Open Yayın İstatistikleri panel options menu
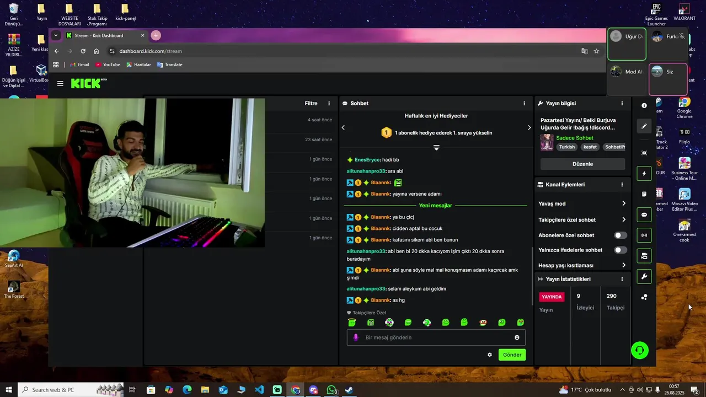 pyautogui.click(x=622, y=279)
